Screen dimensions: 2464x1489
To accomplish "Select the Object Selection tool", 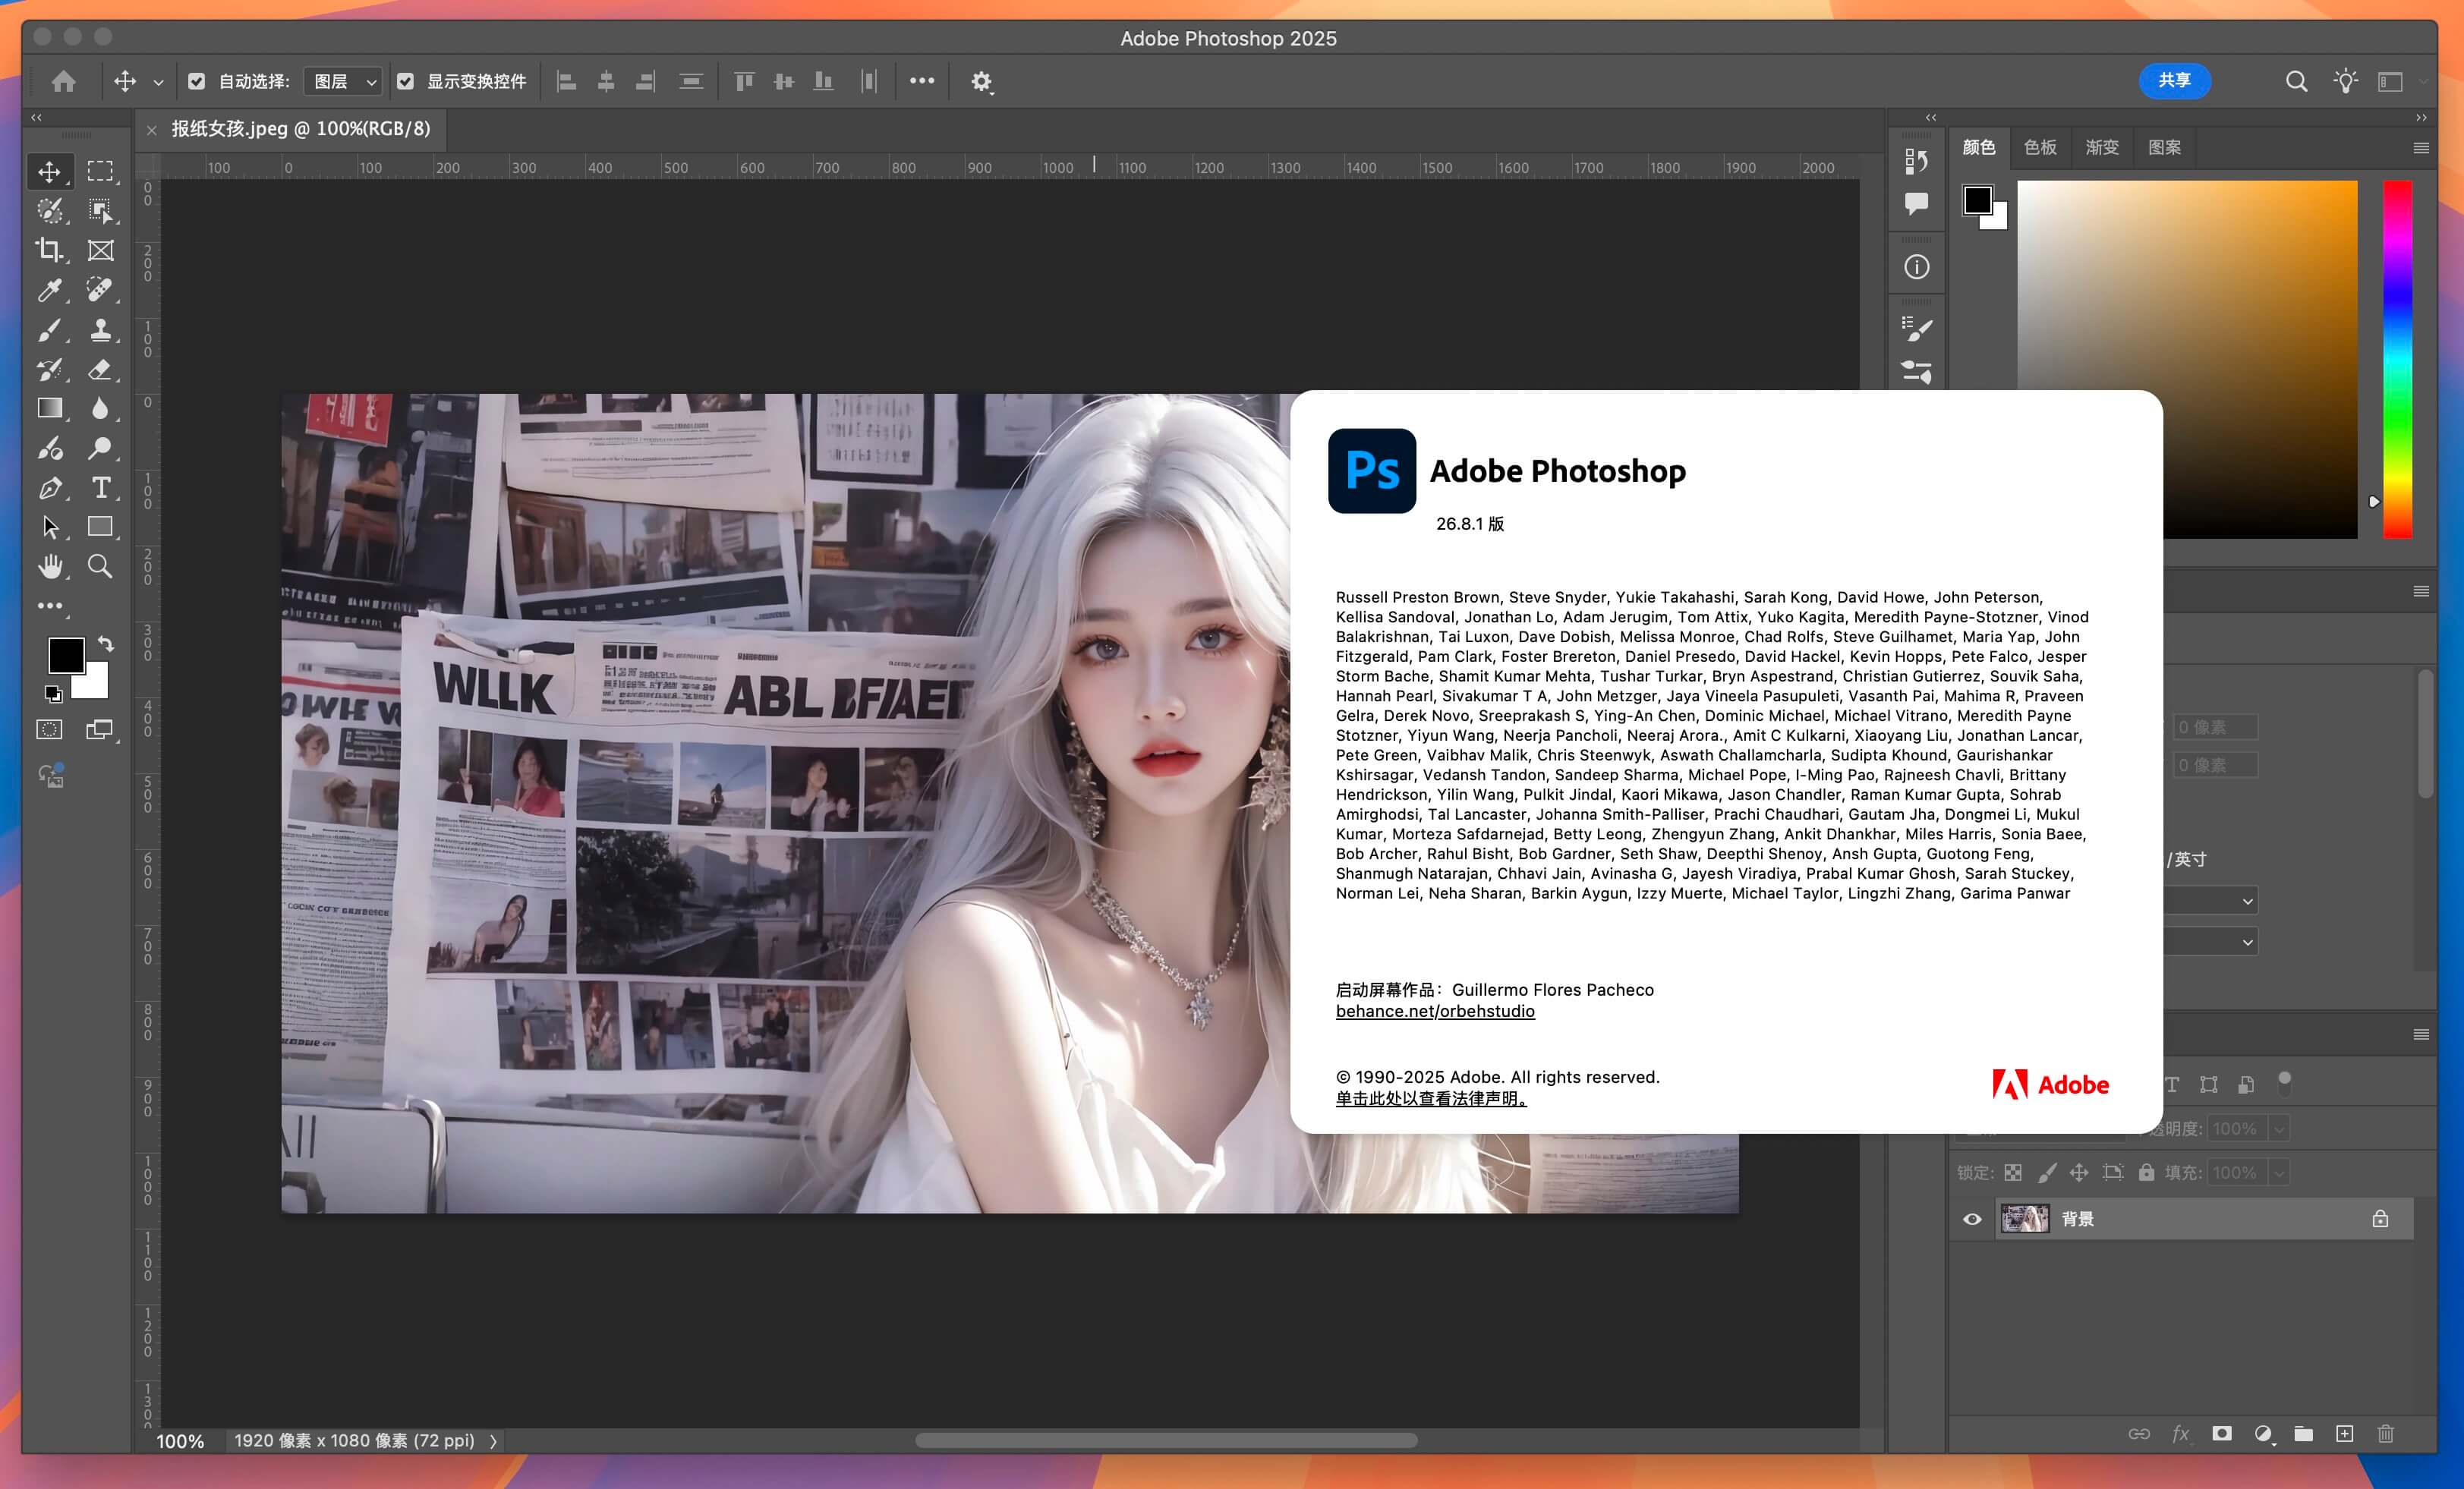I will (100, 210).
